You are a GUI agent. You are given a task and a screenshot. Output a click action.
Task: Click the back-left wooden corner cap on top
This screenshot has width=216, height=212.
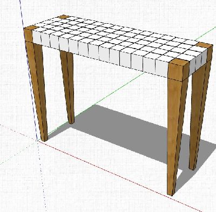coord(63,17)
